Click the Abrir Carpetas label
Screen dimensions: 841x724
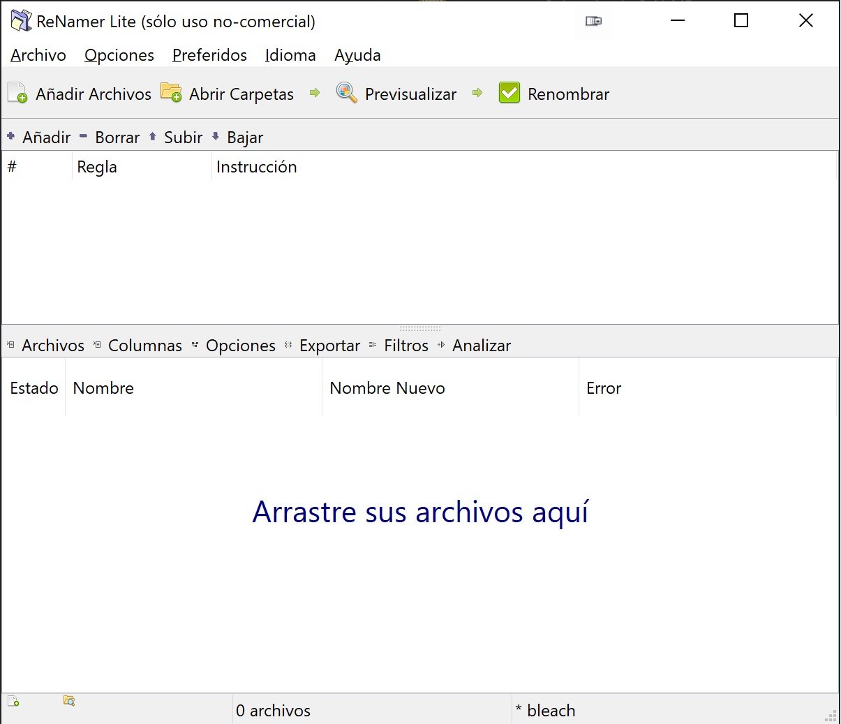tap(241, 94)
